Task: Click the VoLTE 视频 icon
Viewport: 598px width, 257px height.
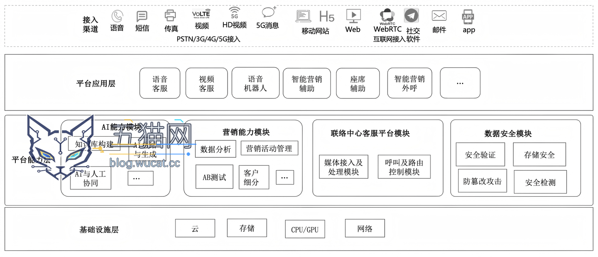Action: pos(201,14)
